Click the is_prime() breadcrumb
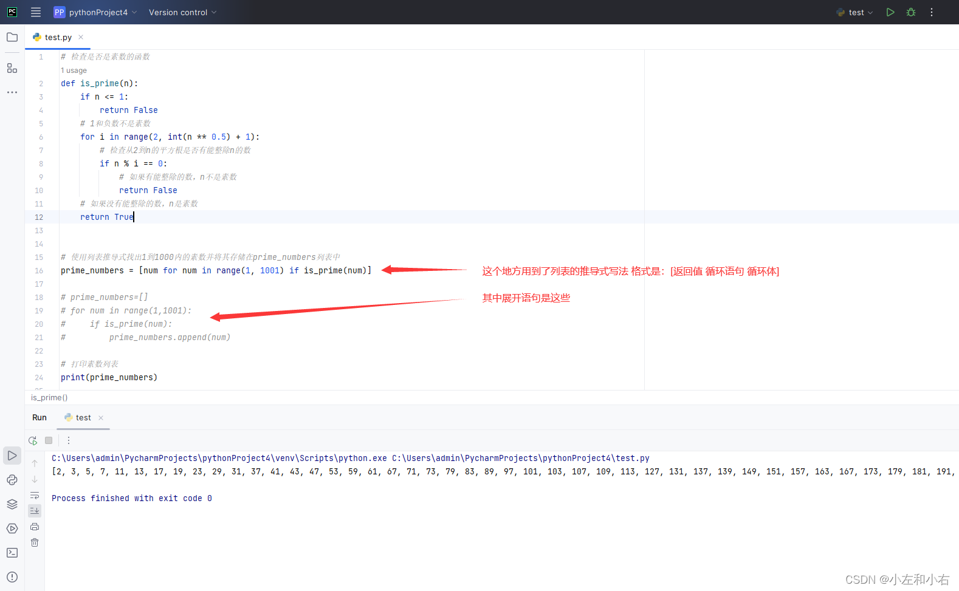 point(49,398)
